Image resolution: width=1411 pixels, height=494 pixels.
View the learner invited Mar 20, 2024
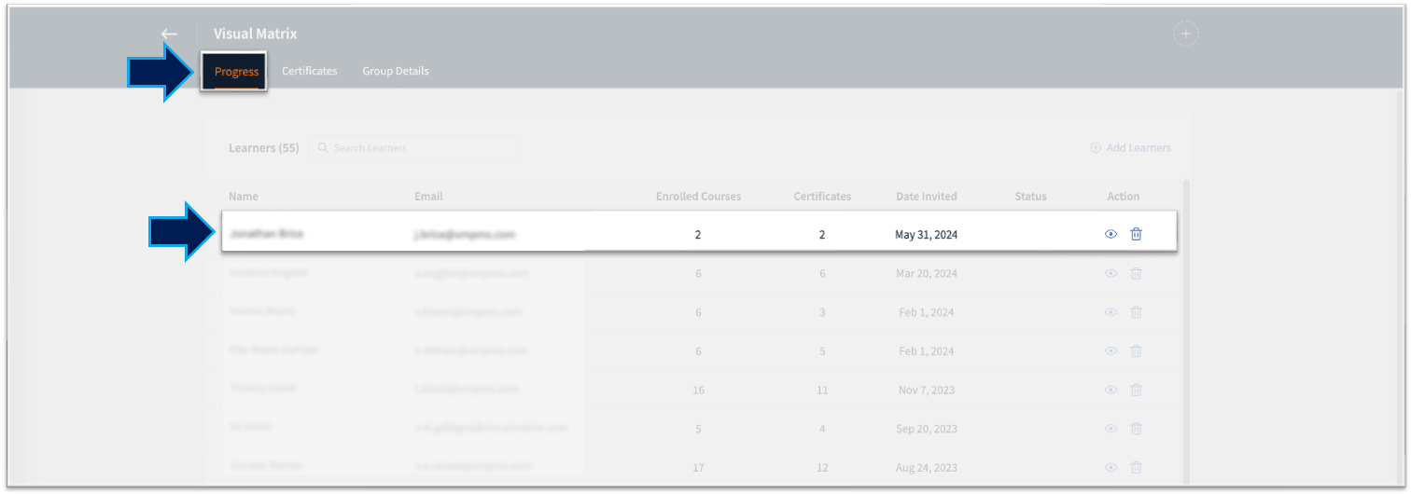(1111, 274)
